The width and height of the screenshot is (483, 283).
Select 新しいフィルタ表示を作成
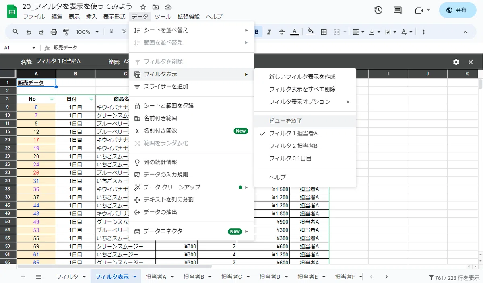pyautogui.click(x=305, y=76)
